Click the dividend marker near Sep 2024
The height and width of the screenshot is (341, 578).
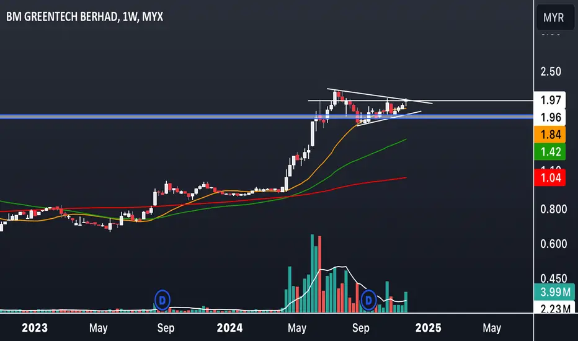coord(368,300)
